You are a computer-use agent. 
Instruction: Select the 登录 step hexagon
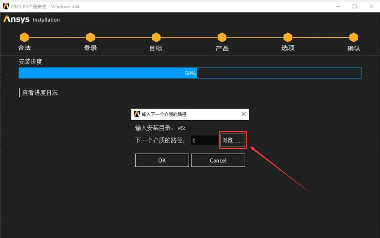point(90,37)
